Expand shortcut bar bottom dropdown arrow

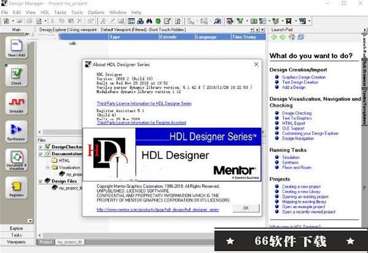click(30, 221)
